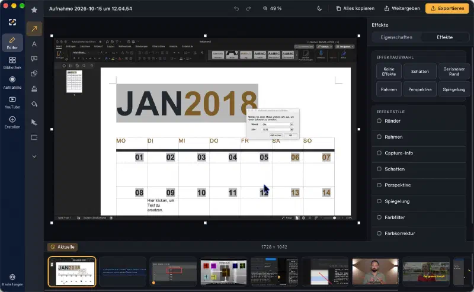This screenshot has height=292, width=474.
Task: Apply the Gerissener Rand effect
Action: pos(454,71)
